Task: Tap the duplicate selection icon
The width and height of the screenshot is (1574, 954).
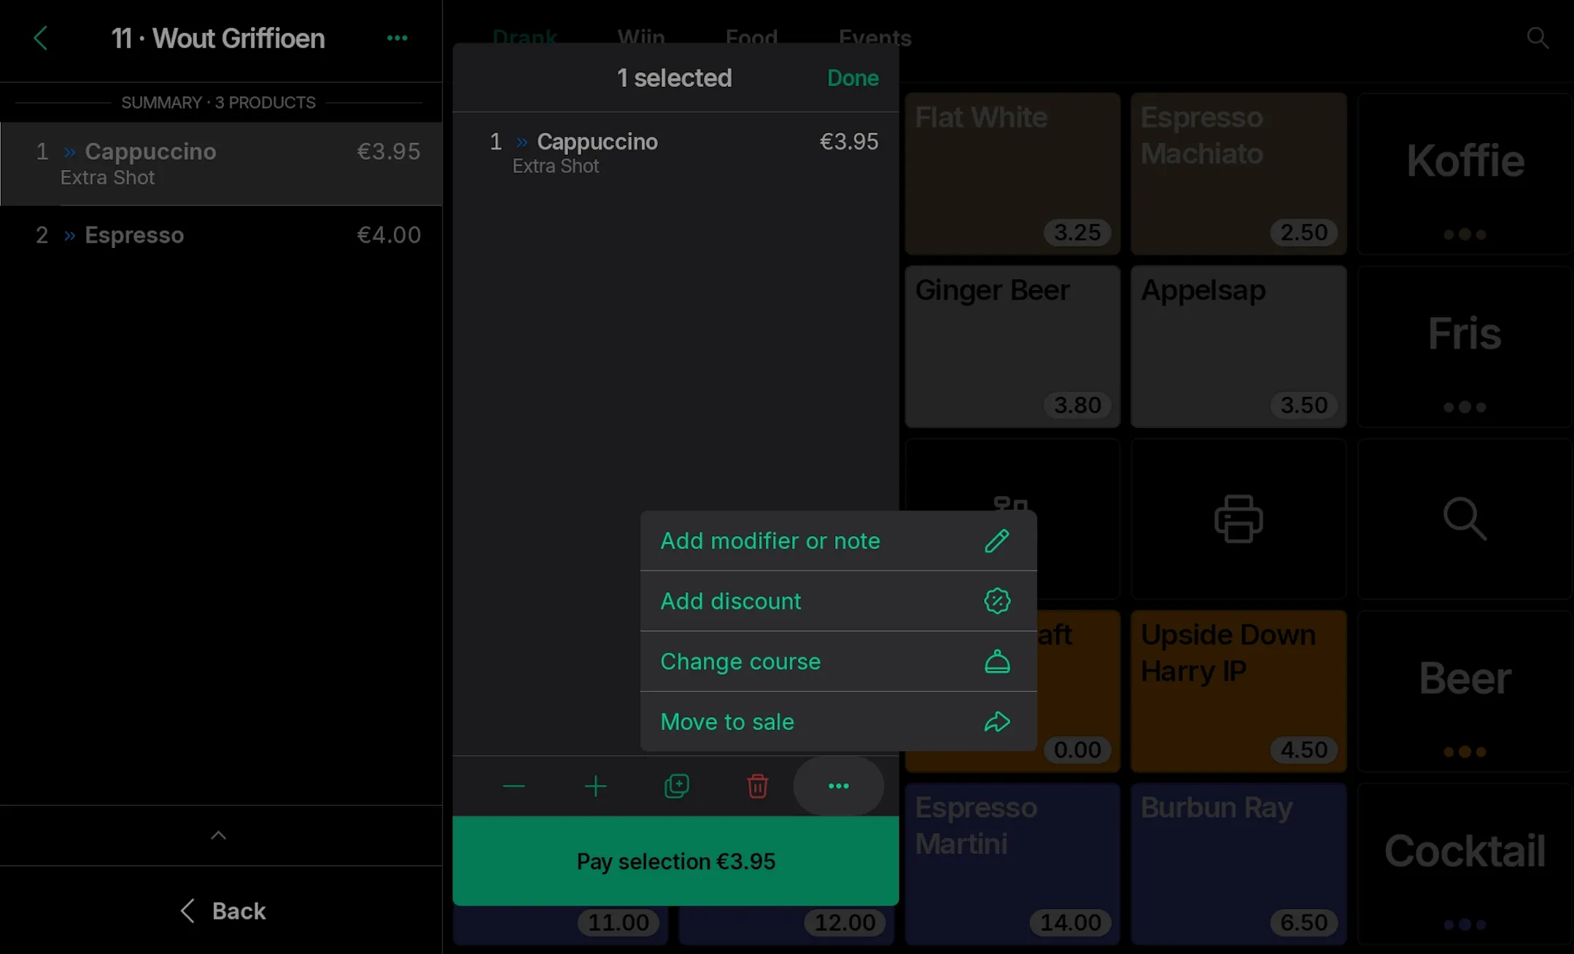Action: point(676,786)
